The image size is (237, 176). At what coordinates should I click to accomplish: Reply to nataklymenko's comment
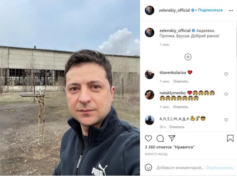(x=181, y=107)
